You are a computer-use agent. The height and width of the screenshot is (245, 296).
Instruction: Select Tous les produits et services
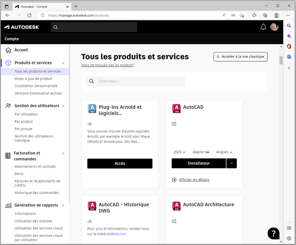35,71
